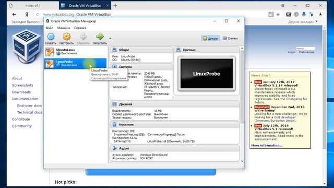
Task: Click the Дисплей section header icon
Action: coord(114,104)
